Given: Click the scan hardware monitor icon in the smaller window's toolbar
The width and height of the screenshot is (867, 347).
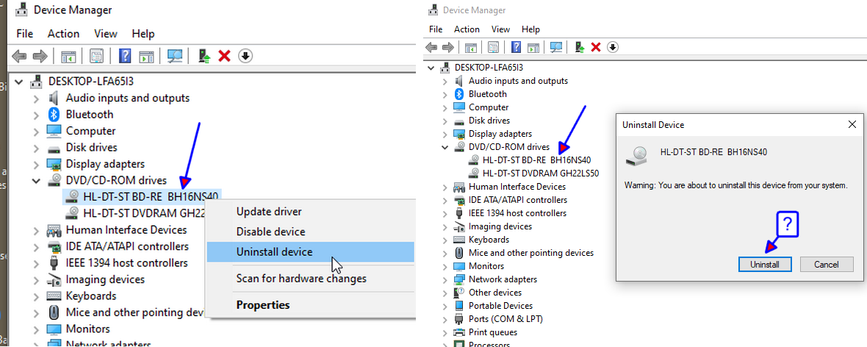Looking at the screenshot, I should pyautogui.click(x=556, y=47).
